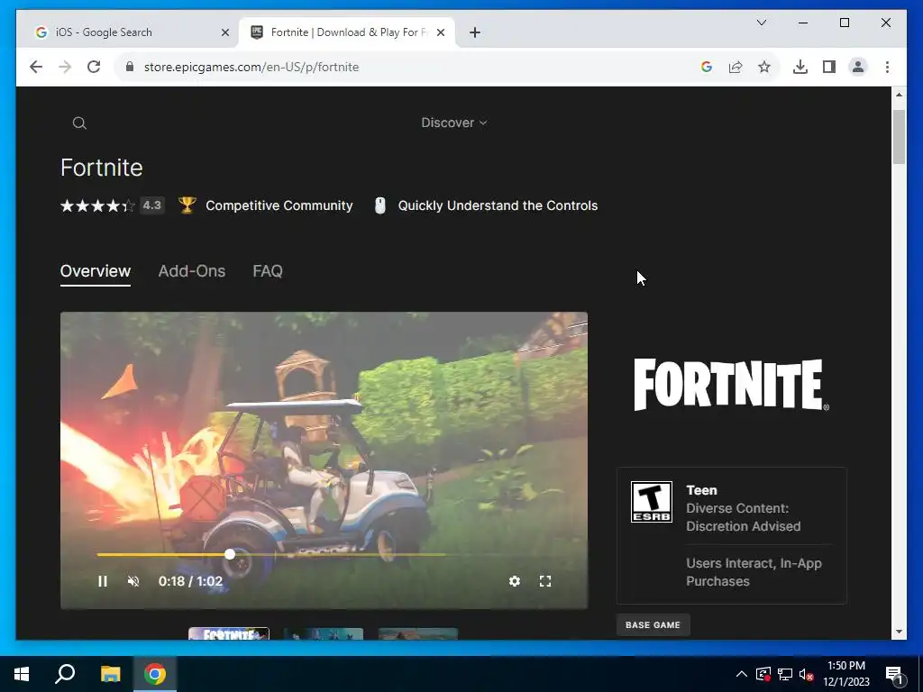
Task: Open Windows taskbar search
Action: tap(65, 674)
